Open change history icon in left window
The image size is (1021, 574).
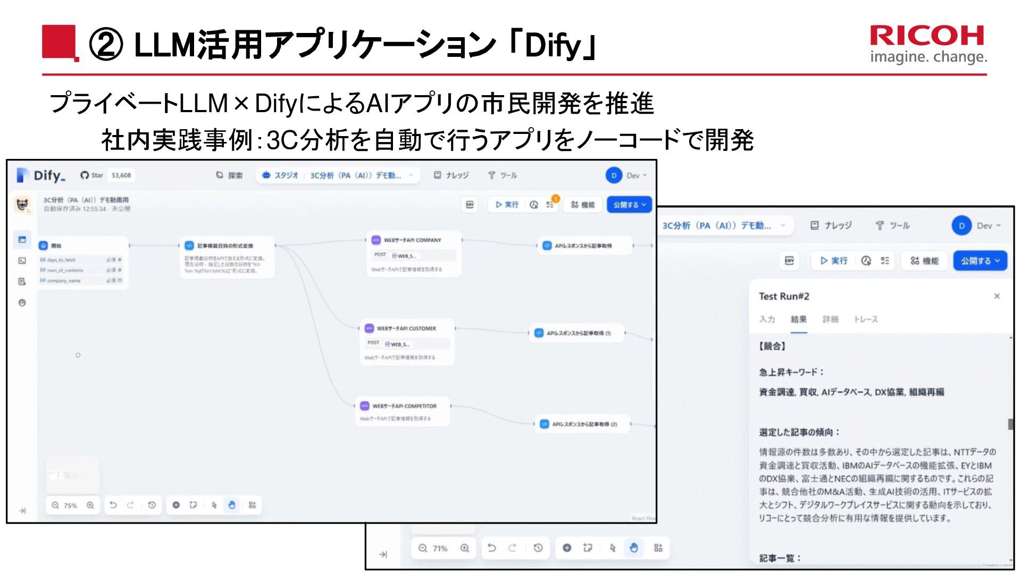tap(152, 505)
